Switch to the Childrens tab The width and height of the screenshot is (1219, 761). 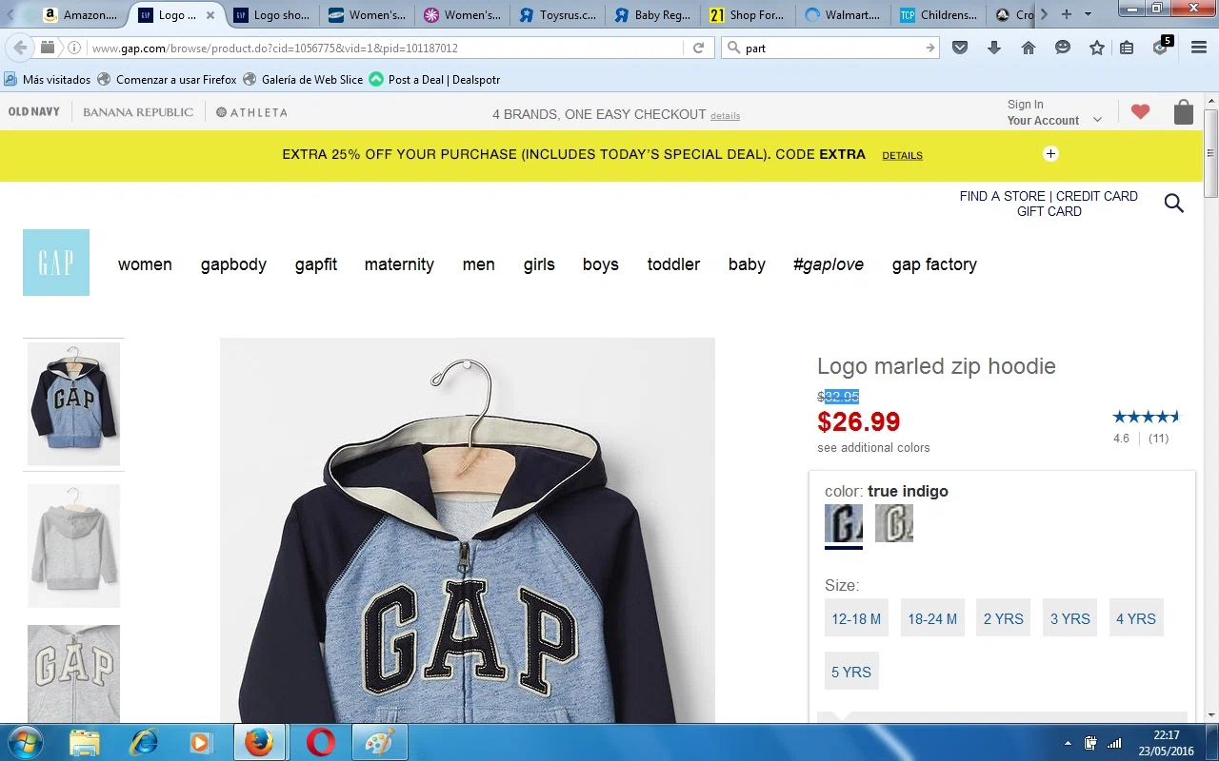pyautogui.click(x=938, y=15)
